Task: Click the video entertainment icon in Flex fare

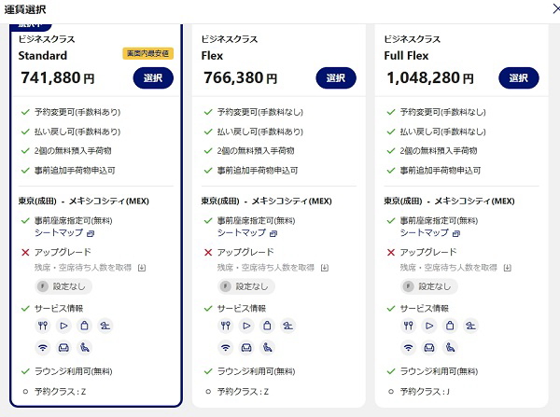Action: click(x=246, y=326)
